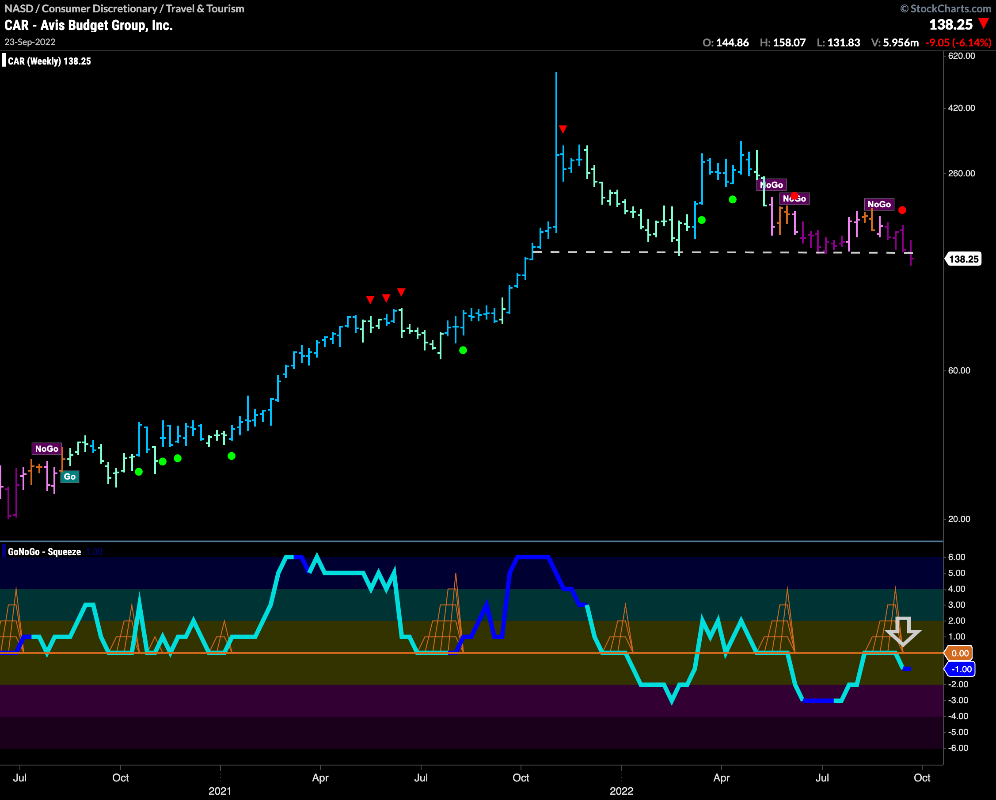Click the 620.00 price axis label
Screen dimensions: 996x800
tap(962, 56)
